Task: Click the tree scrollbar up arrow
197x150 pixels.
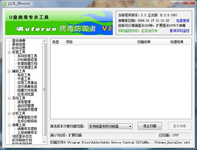Action: pos(44,41)
